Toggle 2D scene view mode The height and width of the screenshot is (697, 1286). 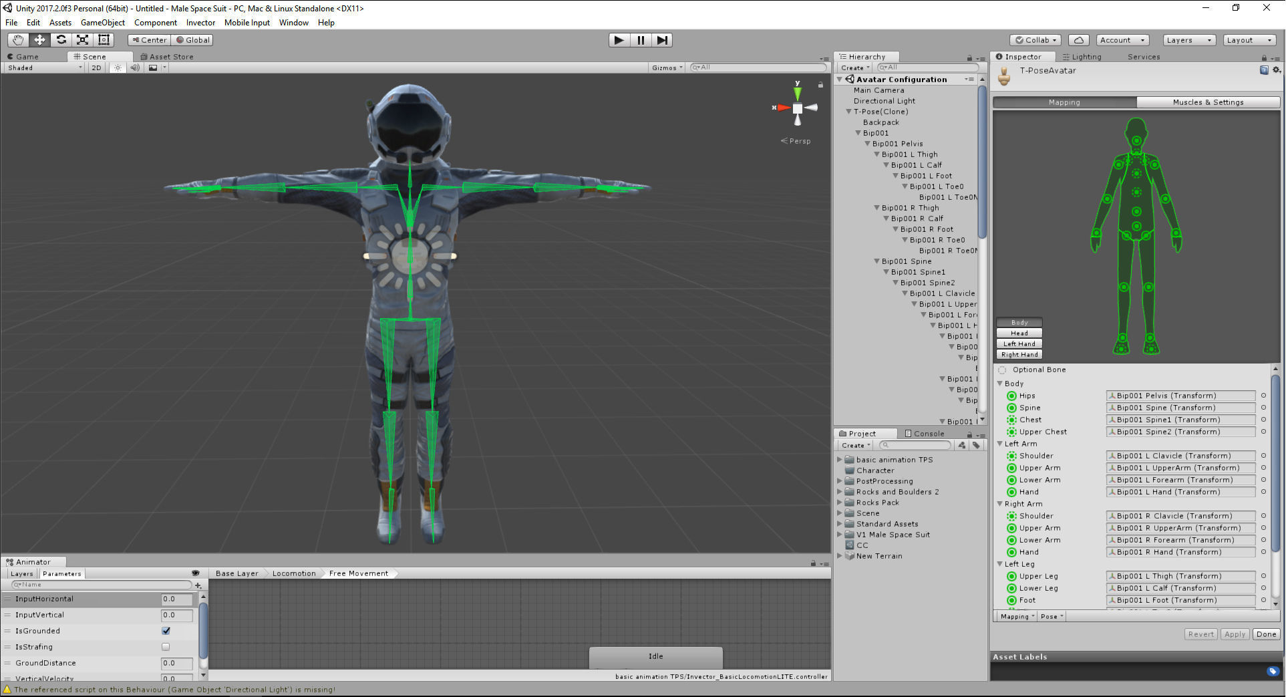(97, 67)
